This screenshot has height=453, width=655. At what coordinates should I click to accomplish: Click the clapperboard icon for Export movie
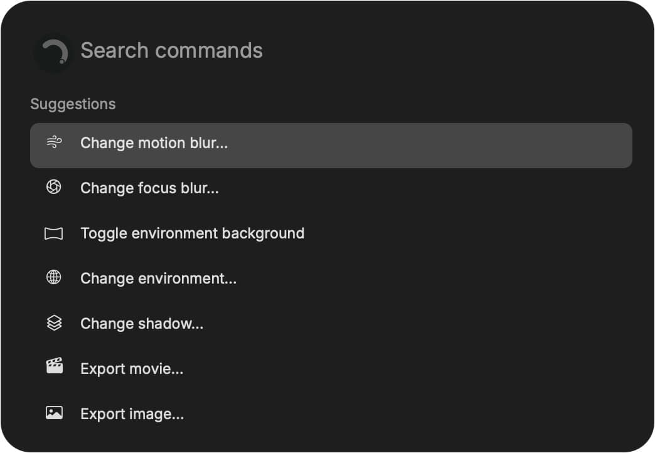(55, 366)
